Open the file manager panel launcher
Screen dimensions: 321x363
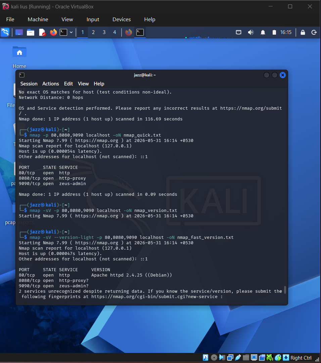click(31, 32)
